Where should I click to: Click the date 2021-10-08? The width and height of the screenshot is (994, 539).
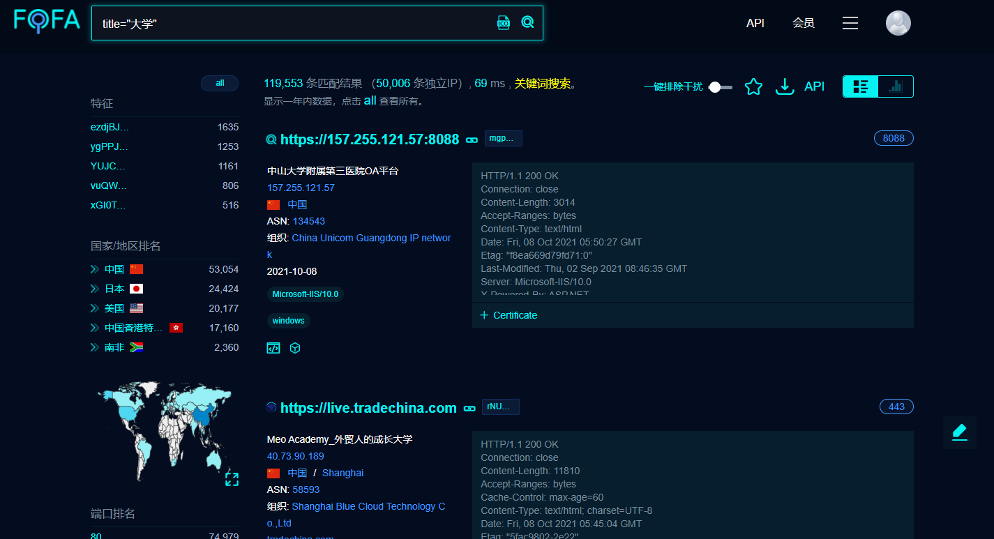click(x=292, y=271)
